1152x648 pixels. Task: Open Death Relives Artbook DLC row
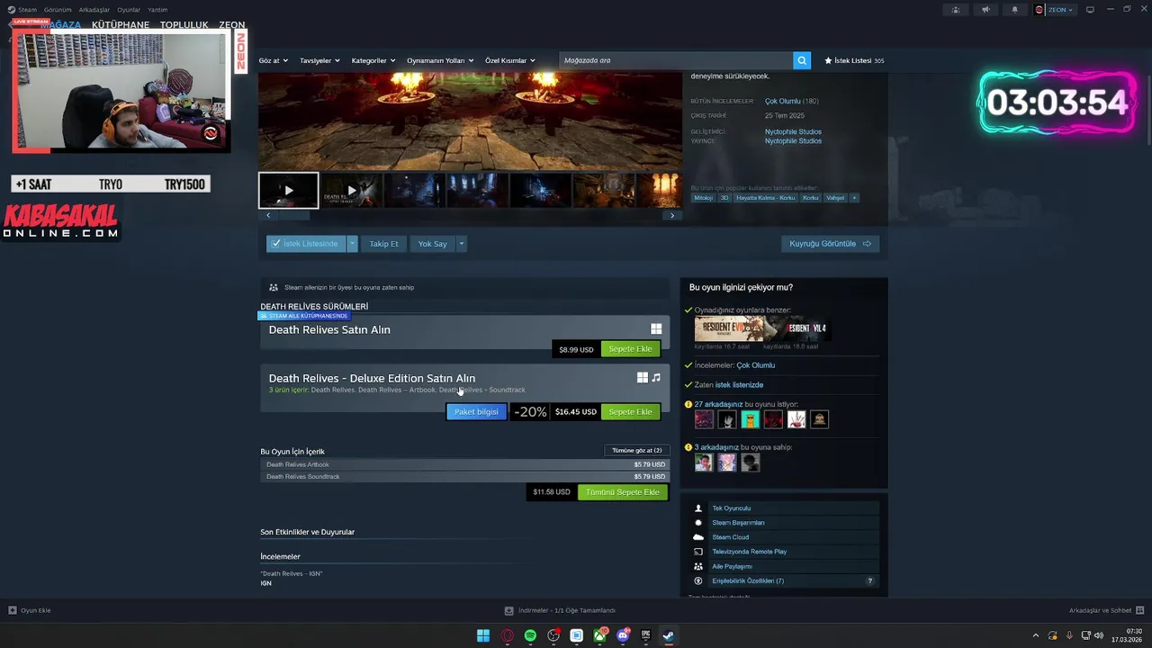464,464
